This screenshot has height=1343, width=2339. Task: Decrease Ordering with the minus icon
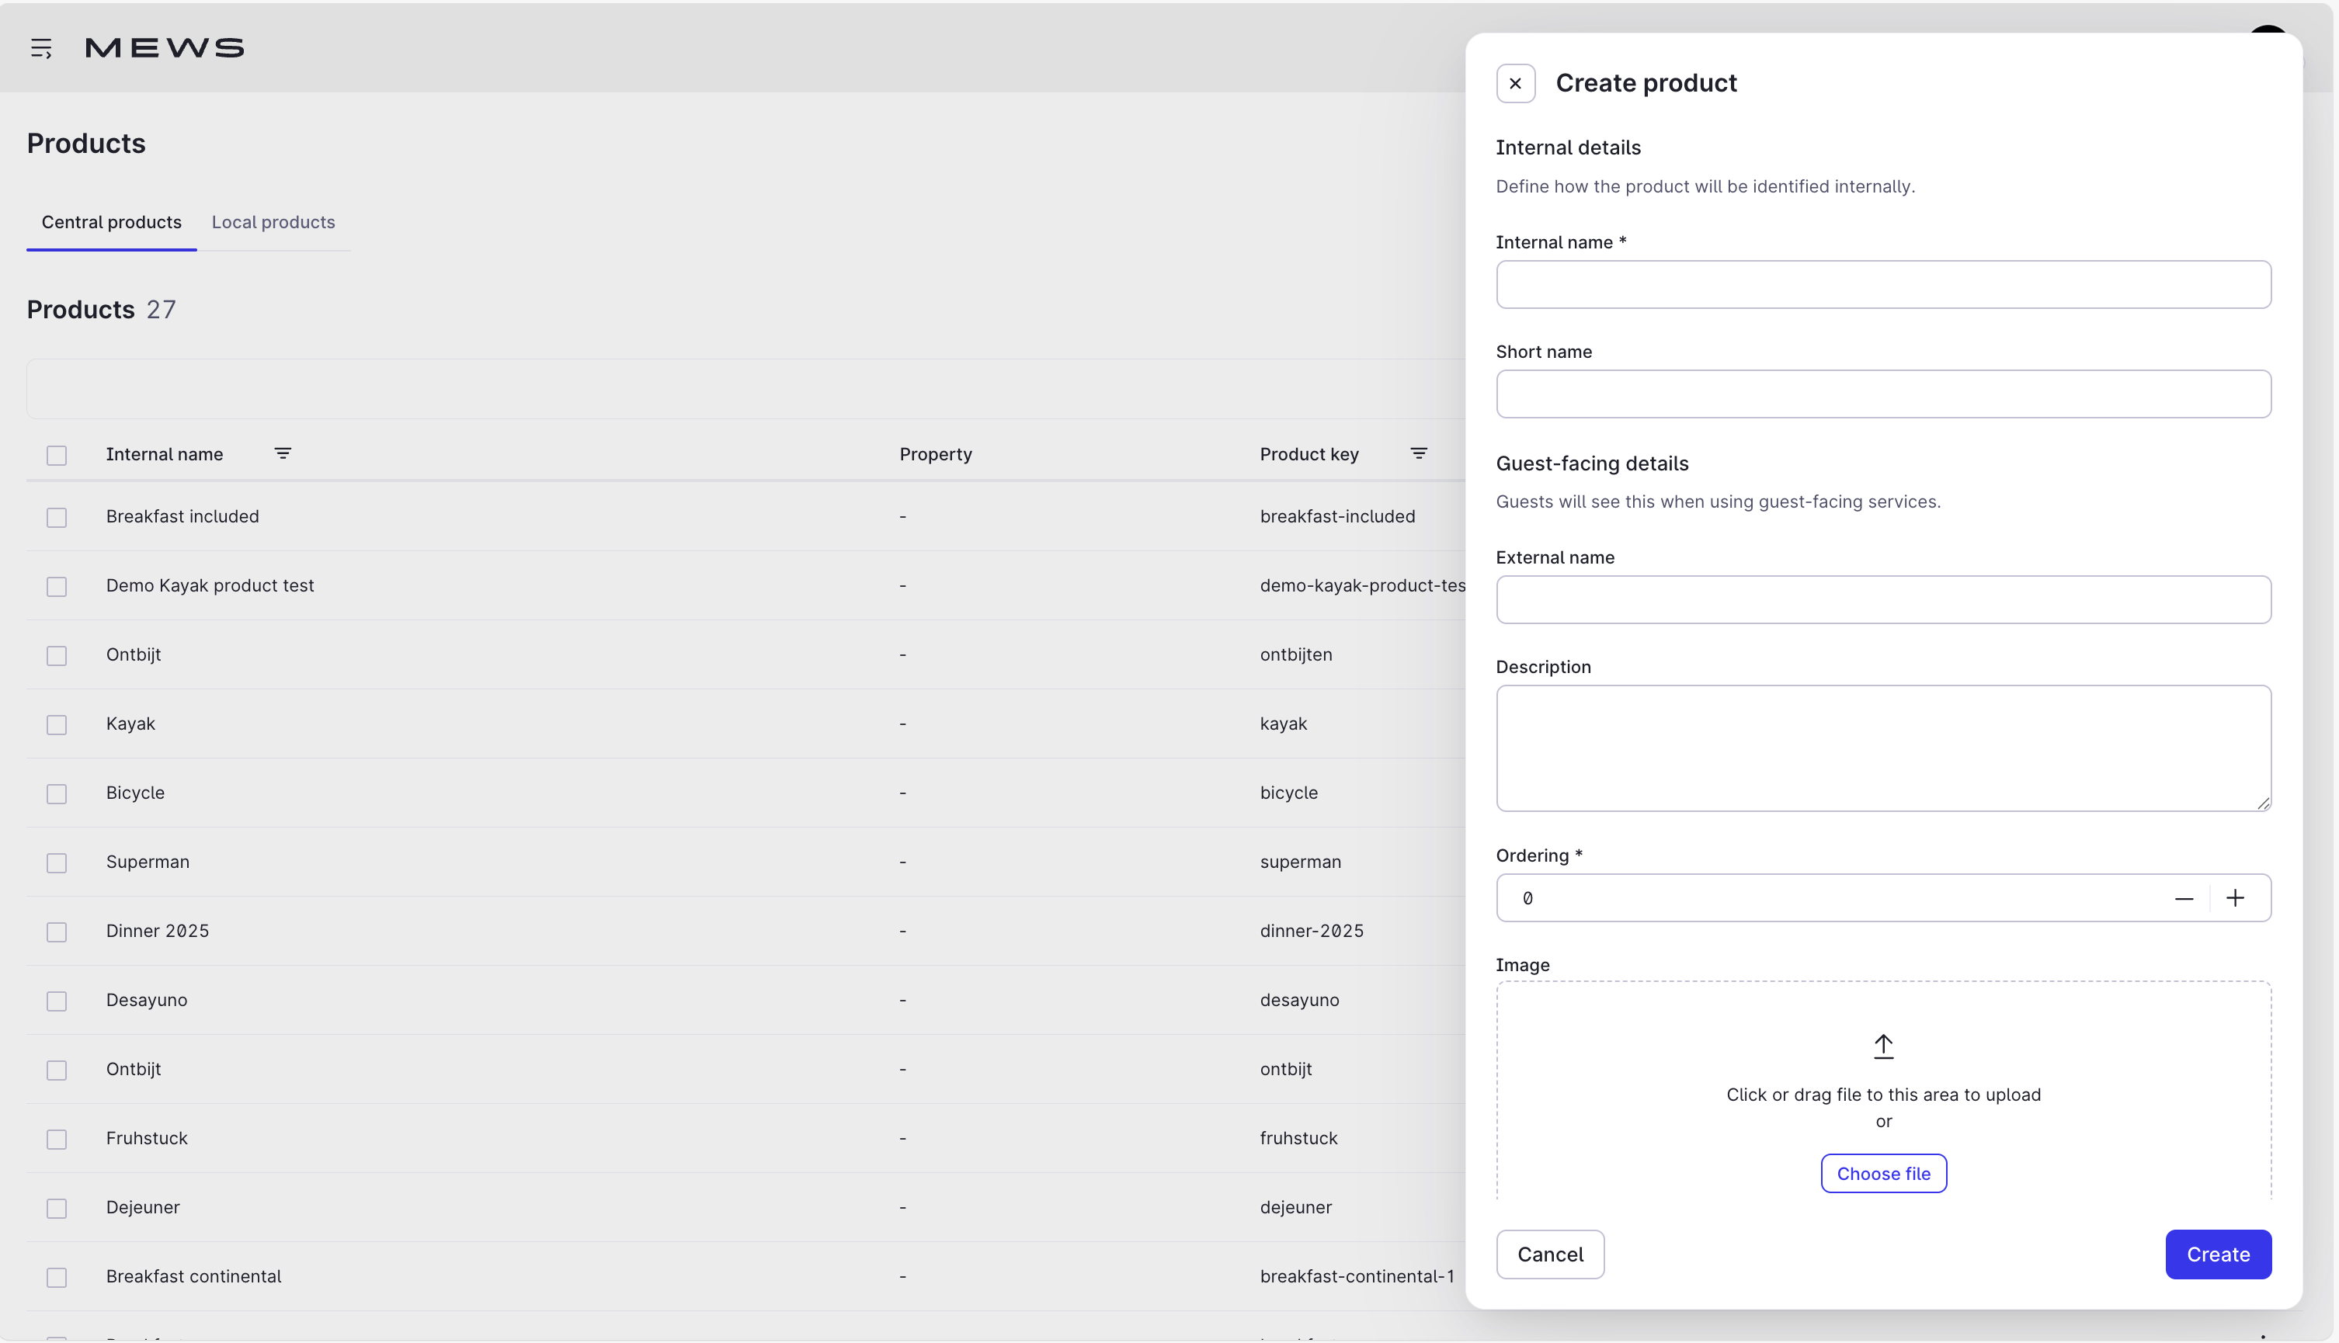2183,898
